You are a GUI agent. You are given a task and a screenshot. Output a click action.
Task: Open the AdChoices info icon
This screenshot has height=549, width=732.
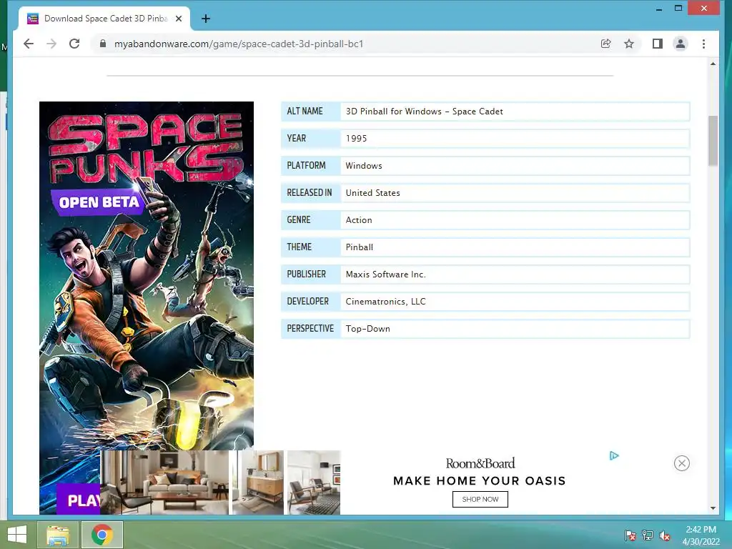pyautogui.click(x=614, y=455)
